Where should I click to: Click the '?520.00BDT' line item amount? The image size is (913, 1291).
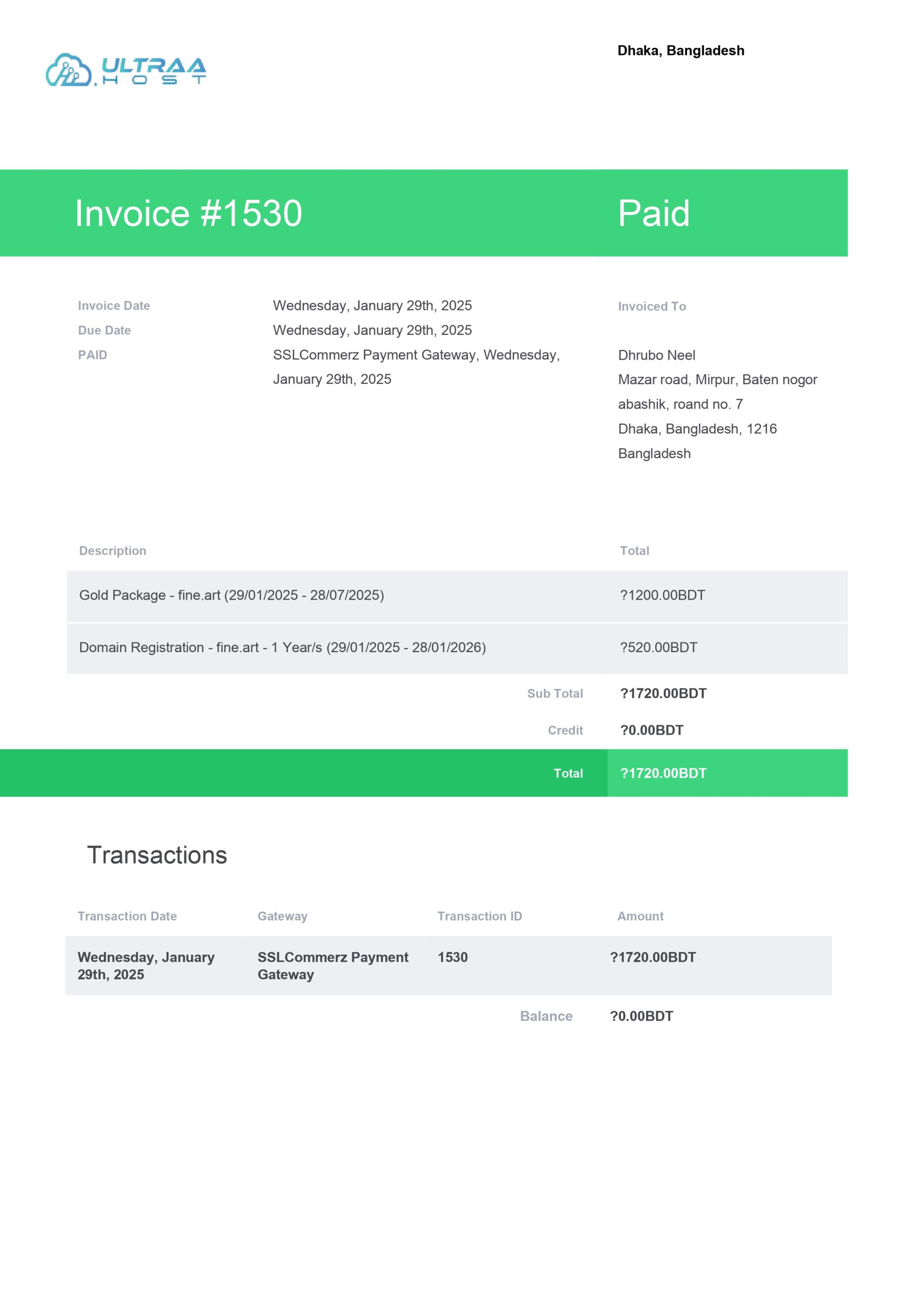tap(658, 648)
